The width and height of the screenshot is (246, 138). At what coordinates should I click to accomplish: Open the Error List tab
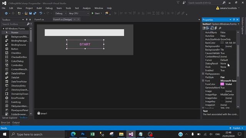click(x=6, y=123)
